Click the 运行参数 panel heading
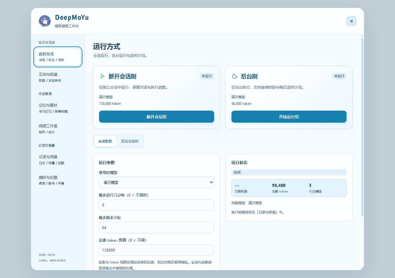This screenshot has height=278, width=395. [107, 162]
